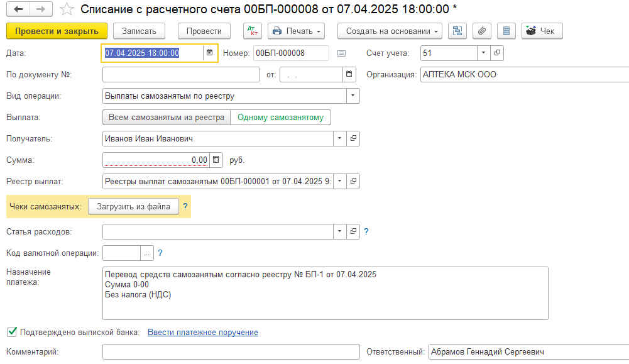Expand Счет учета dropdown
This screenshot has width=629, height=364.
pyautogui.click(x=483, y=53)
